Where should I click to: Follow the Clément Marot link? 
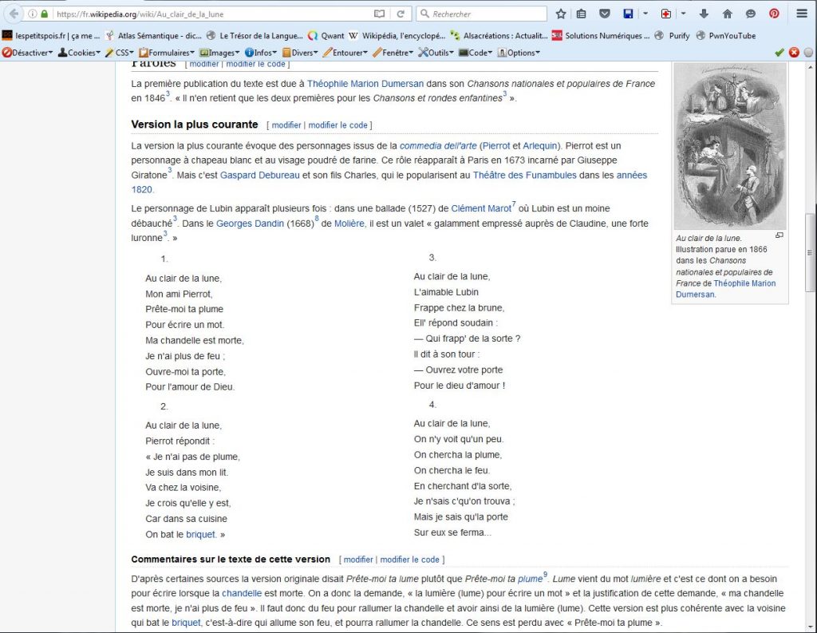tap(481, 208)
